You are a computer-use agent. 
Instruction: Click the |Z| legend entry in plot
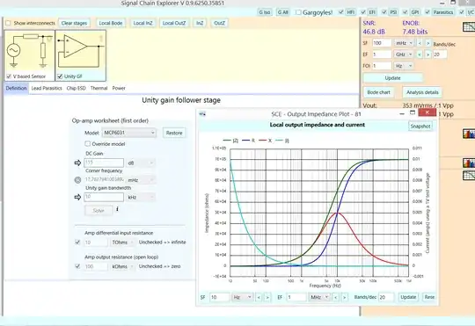pos(230,141)
